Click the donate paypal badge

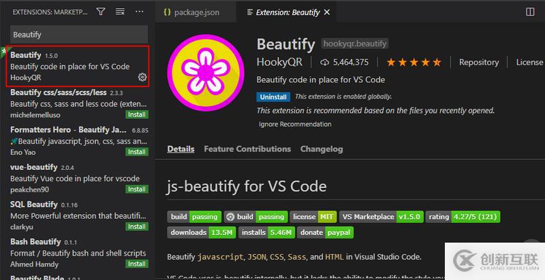tap(326, 232)
